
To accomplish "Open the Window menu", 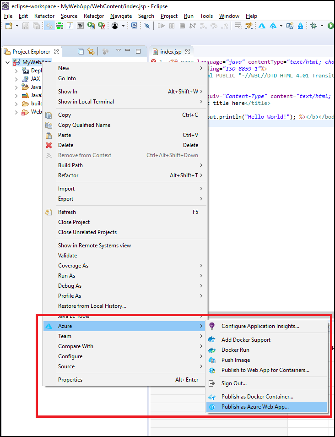I will 229,16.
